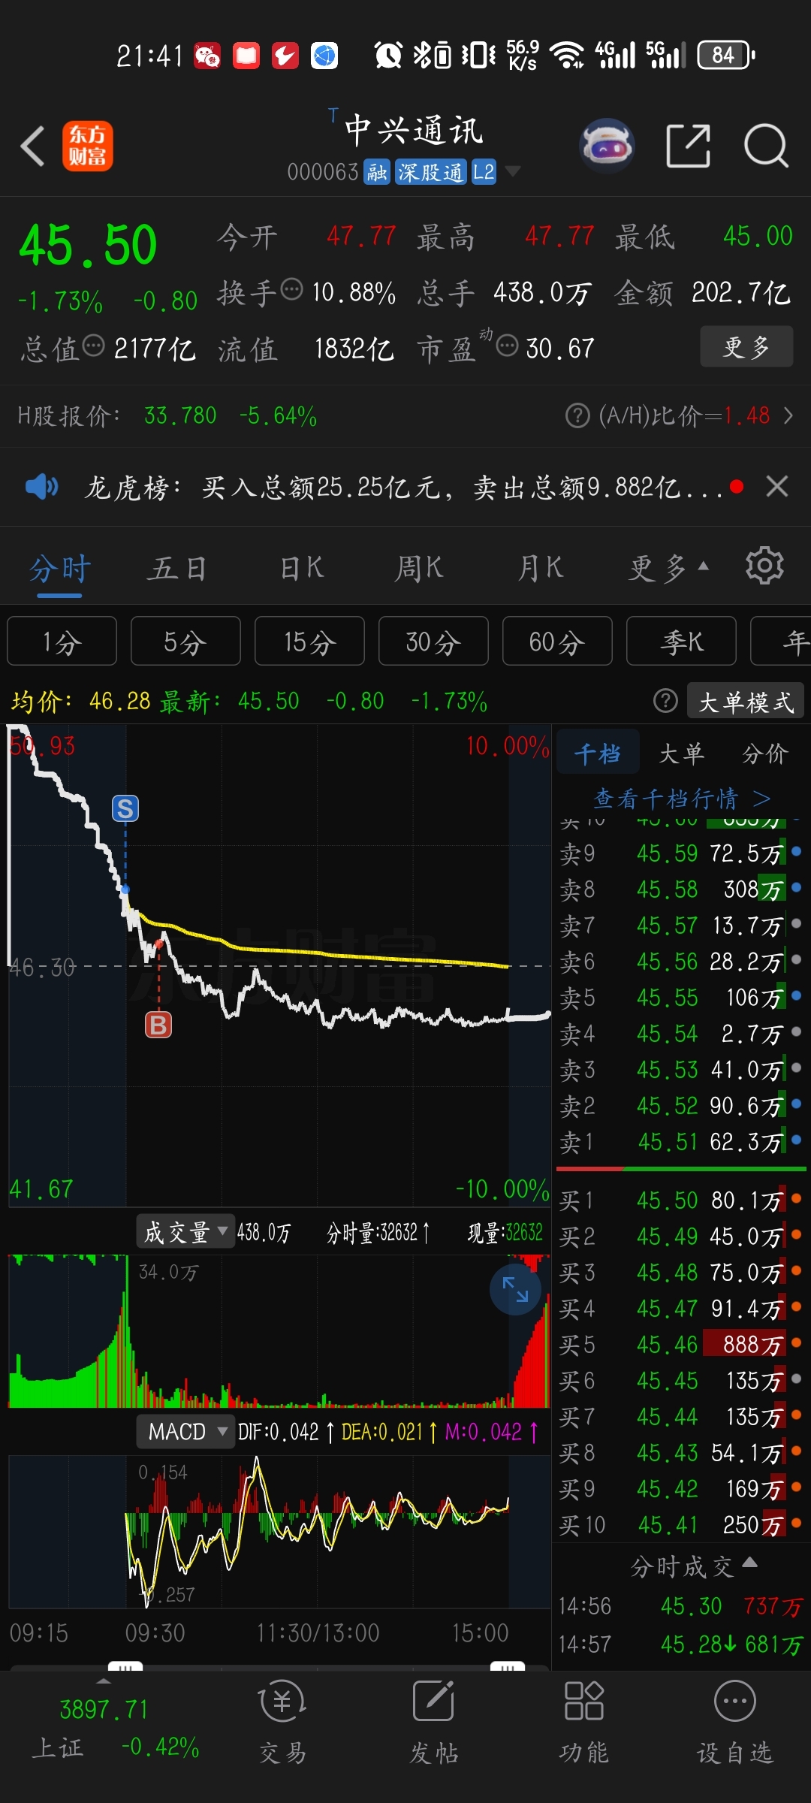Tap the 龙虎榜 speaker announcement icon
This screenshot has width=811, height=1803.
tap(41, 487)
